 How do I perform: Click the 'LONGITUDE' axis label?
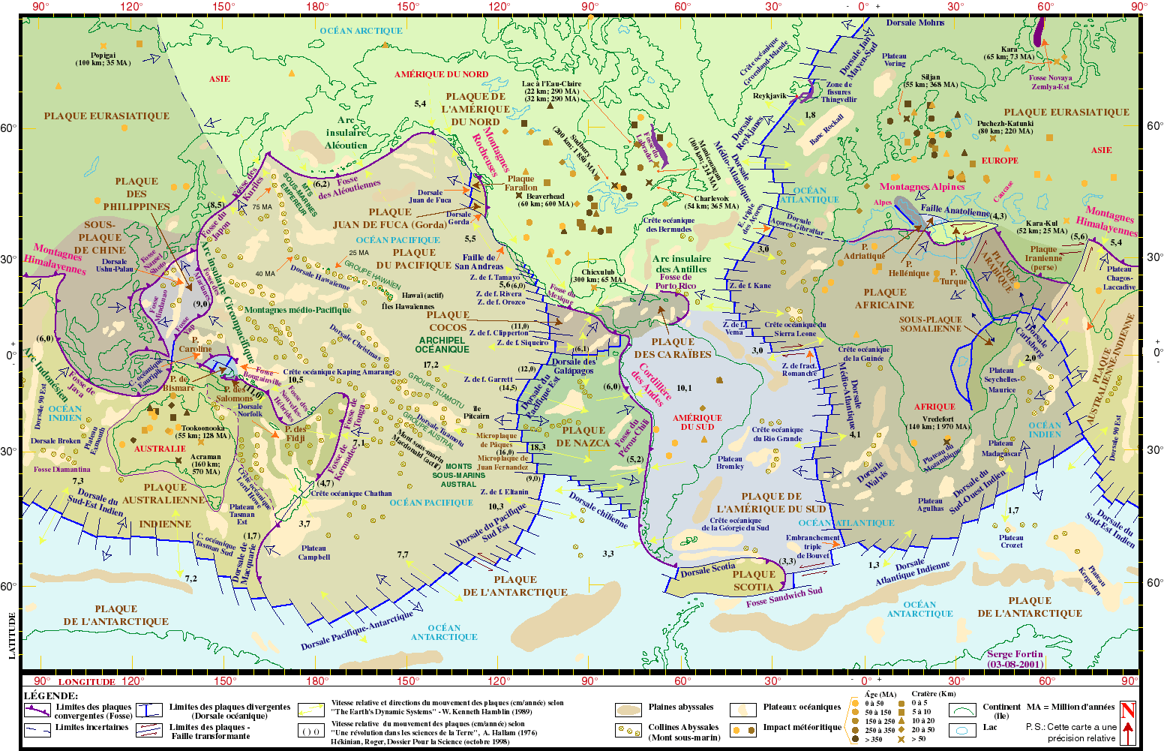(x=87, y=682)
